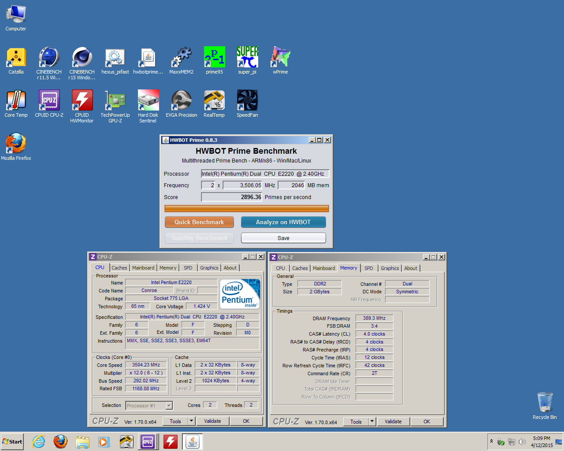This screenshot has height=451, width=564.
Task: Click OK in right CPU-Z window
Action: (x=427, y=421)
